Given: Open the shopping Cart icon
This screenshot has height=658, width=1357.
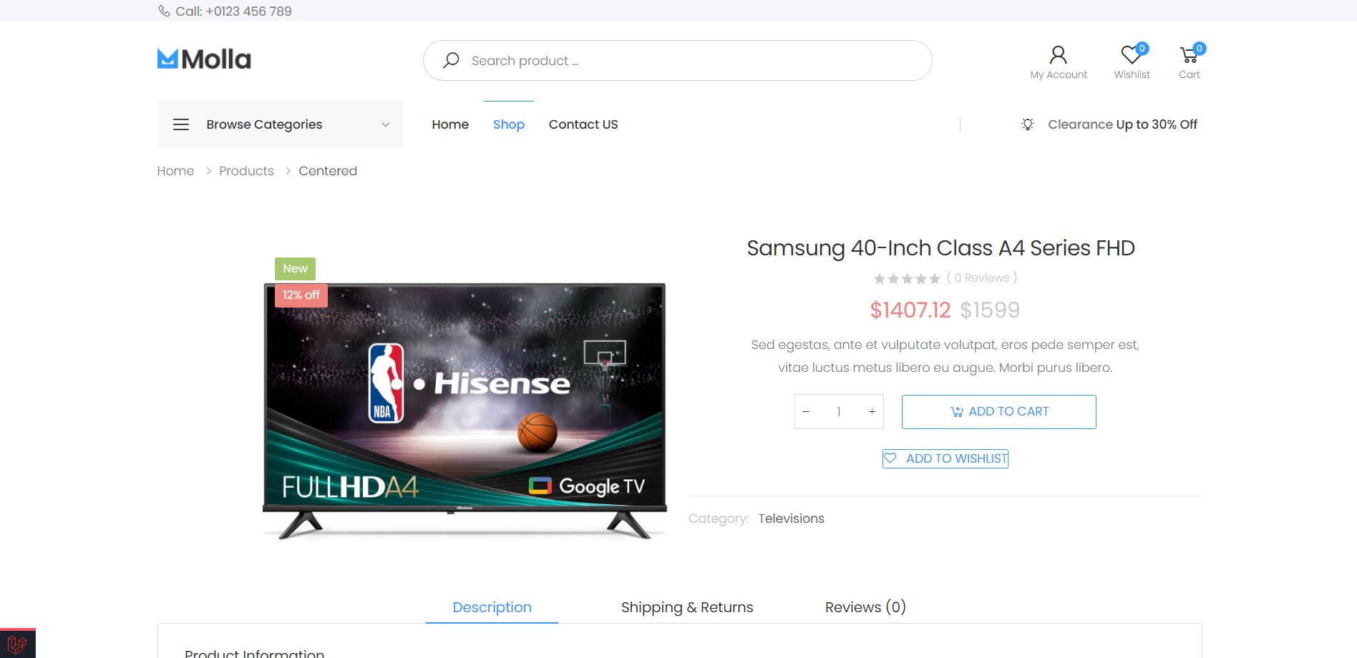Looking at the screenshot, I should (x=1189, y=55).
